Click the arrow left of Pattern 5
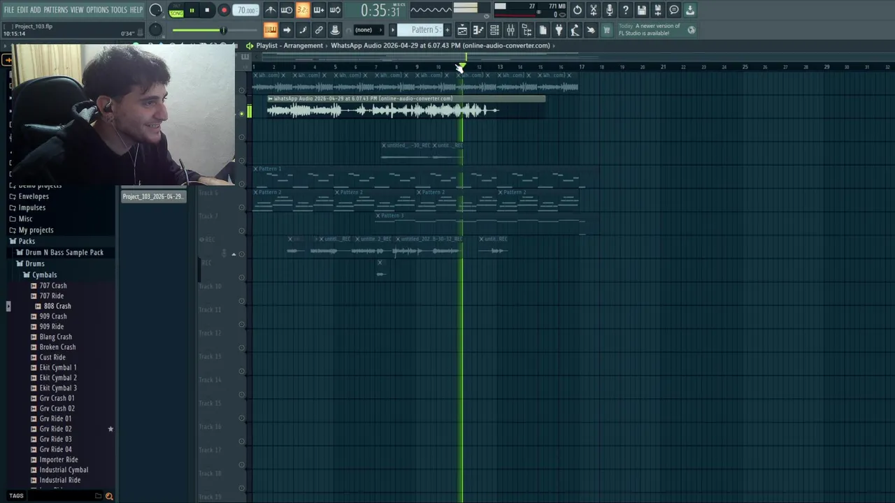The height and width of the screenshot is (503, 895). pyautogui.click(x=392, y=30)
